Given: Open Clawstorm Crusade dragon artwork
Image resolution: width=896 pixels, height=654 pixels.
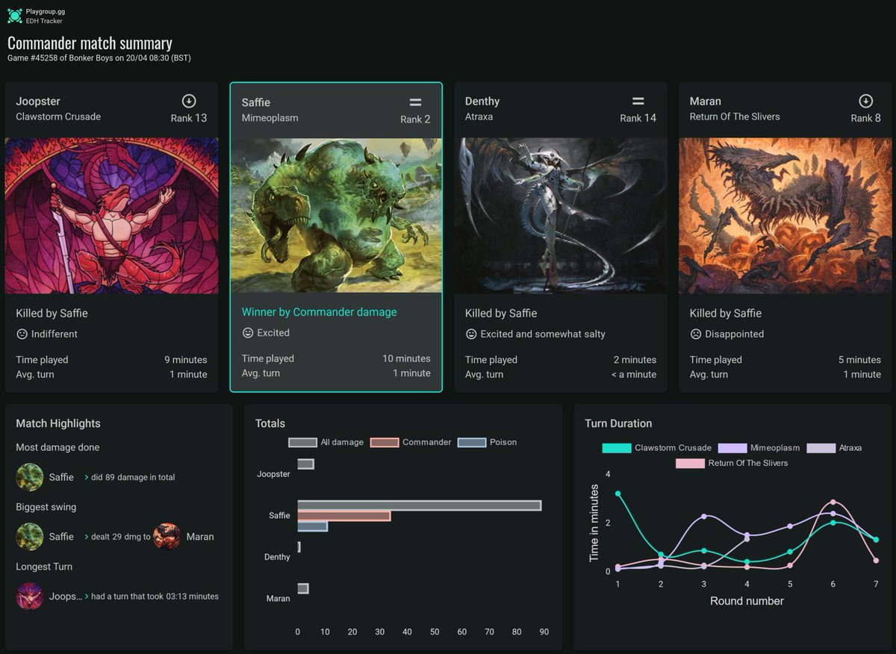Looking at the screenshot, I should (x=112, y=216).
